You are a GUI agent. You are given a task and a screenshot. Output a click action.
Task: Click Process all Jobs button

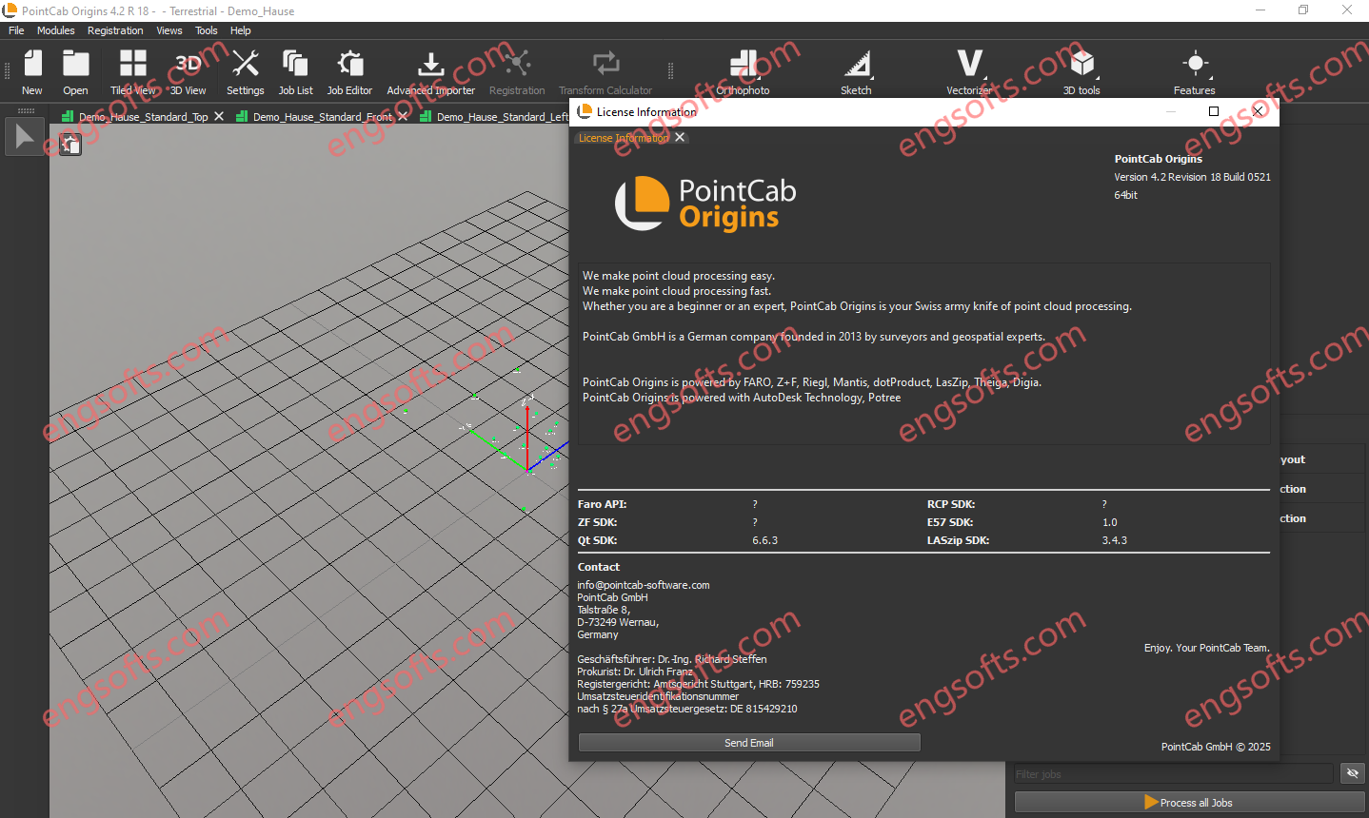1189,802
